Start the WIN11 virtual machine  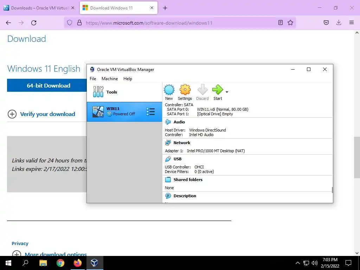[x=218, y=92]
